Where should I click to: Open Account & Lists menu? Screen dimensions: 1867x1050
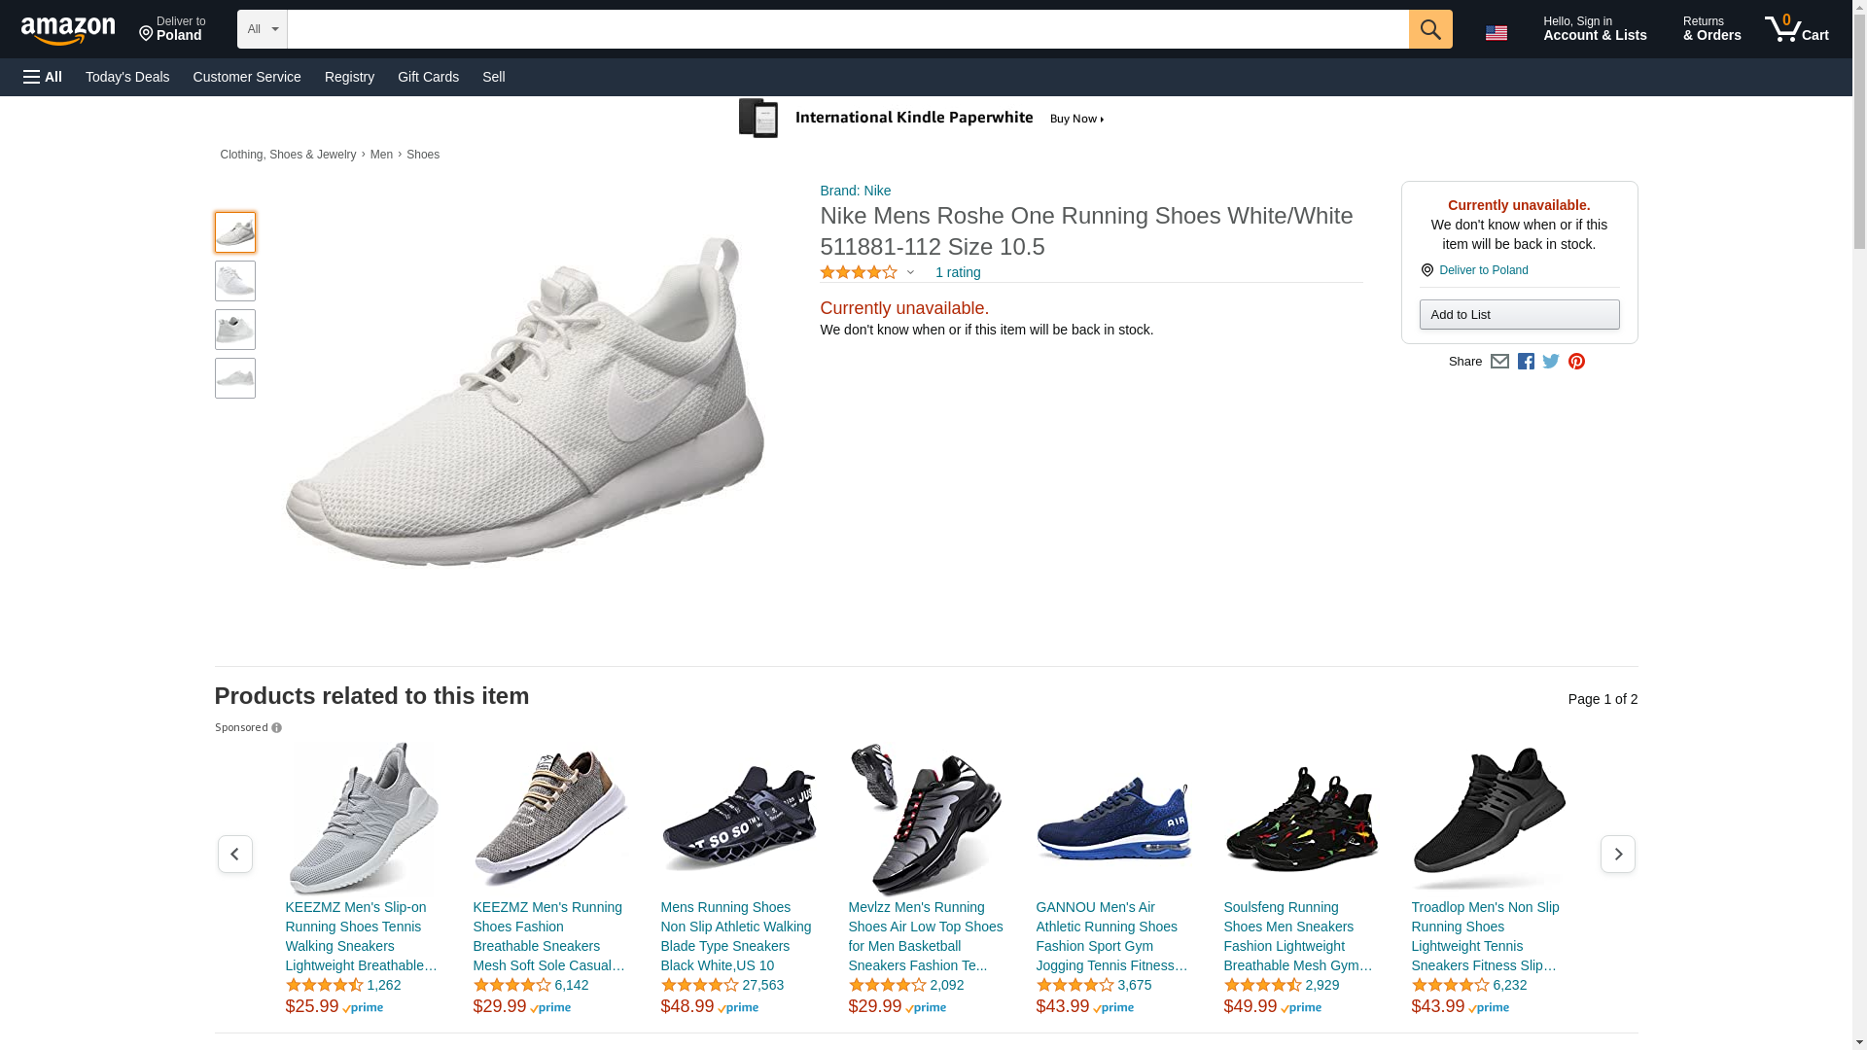[x=1594, y=29]
